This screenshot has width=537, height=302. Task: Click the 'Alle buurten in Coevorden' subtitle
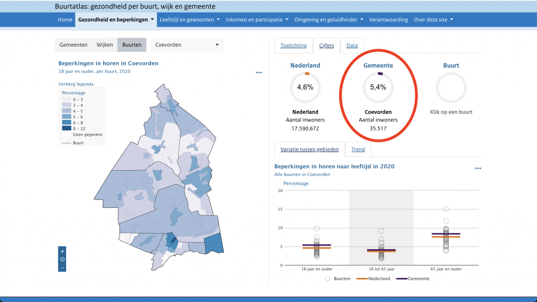coord(302,175)
